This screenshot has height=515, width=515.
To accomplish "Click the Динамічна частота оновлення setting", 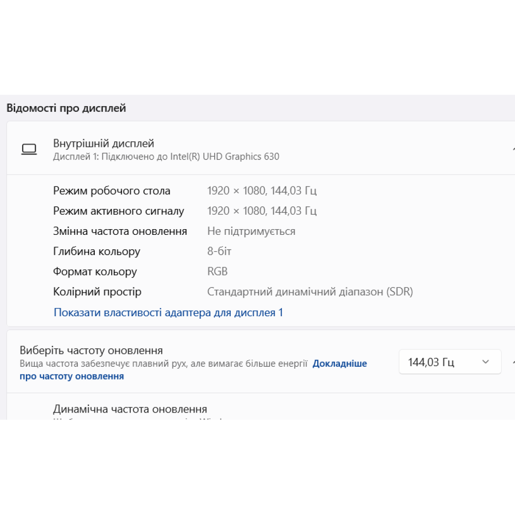I will pos(130,409).
